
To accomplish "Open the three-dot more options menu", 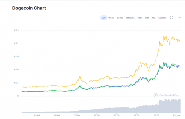I will tap(179, 18).
